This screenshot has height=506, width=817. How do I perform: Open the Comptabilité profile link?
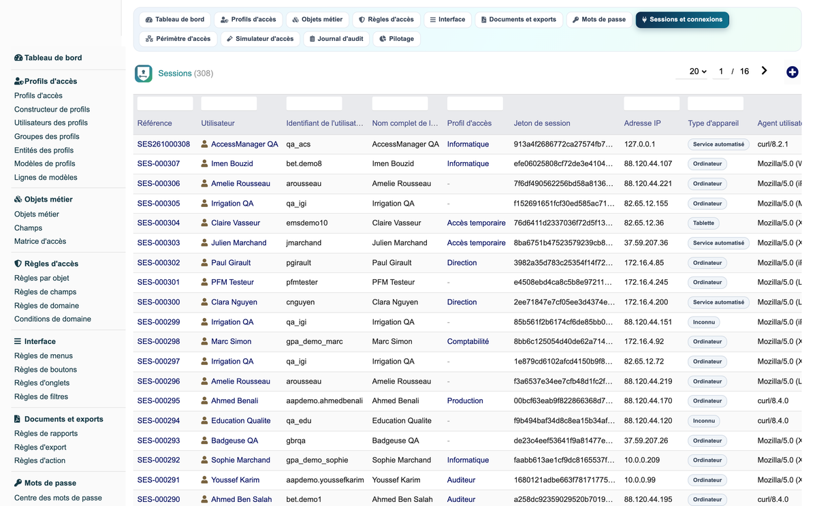click(468, 341)
